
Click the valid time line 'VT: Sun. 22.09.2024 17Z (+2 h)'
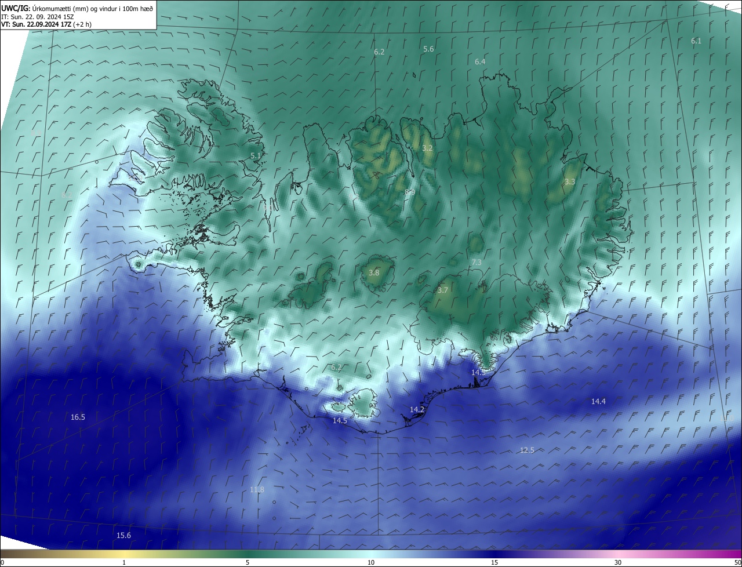click(46, 24)
